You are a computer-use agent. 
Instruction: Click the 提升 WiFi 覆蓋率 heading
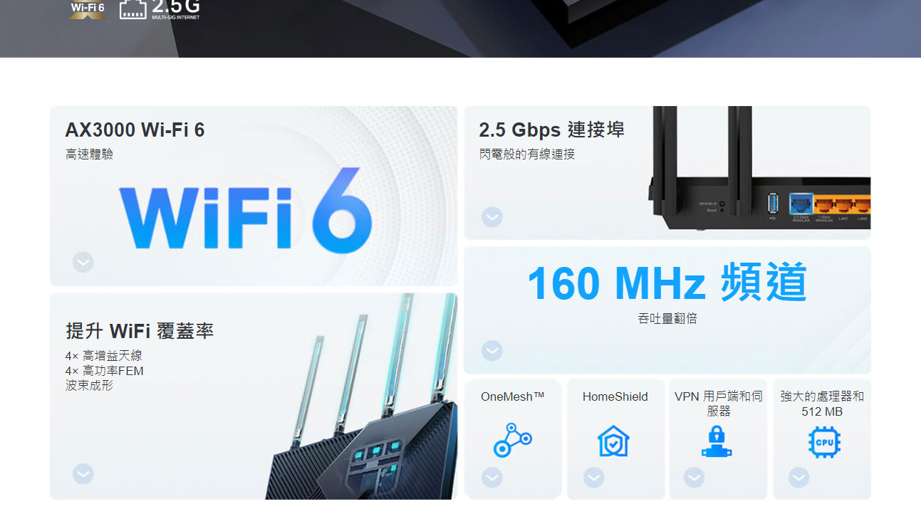[140, 331]
